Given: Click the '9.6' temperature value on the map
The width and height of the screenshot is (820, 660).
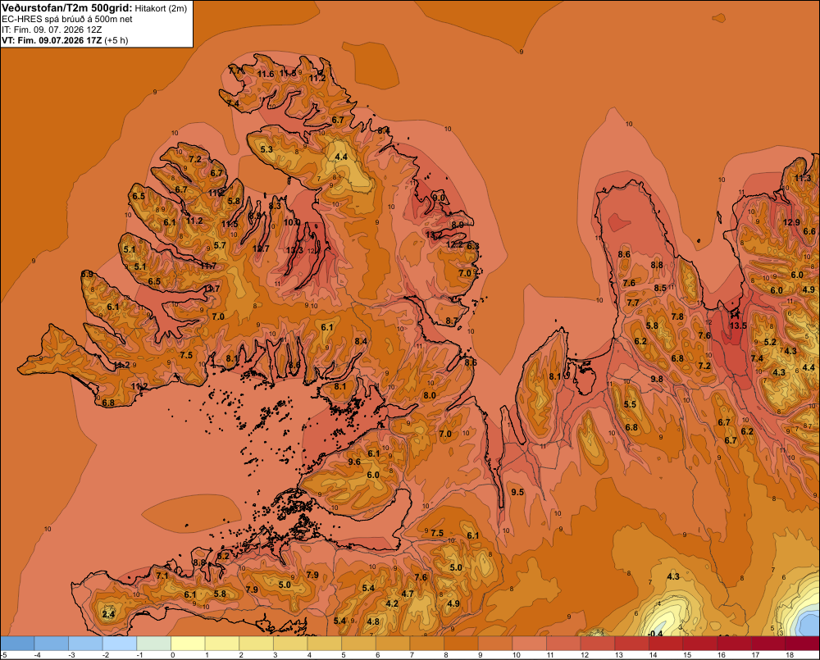Looking at the screenshot, I should pos(354,462).
